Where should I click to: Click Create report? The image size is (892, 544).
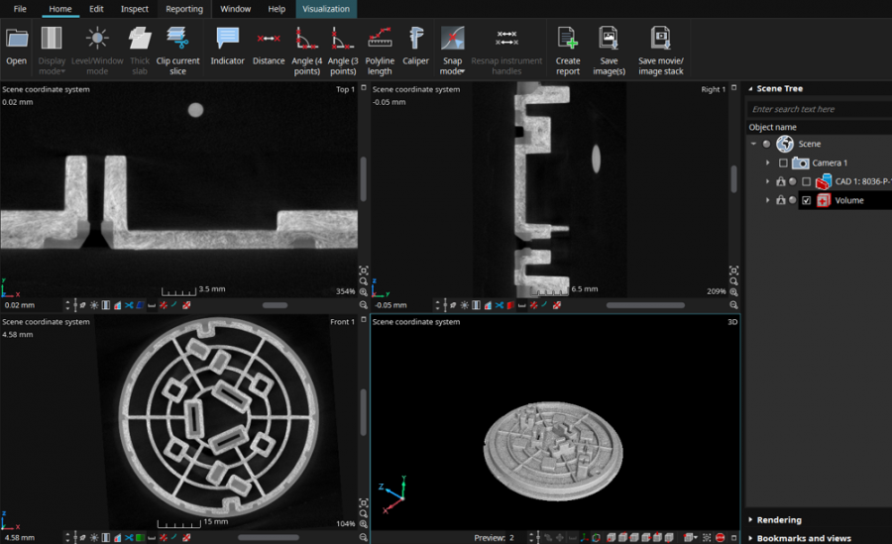point(568,51)
